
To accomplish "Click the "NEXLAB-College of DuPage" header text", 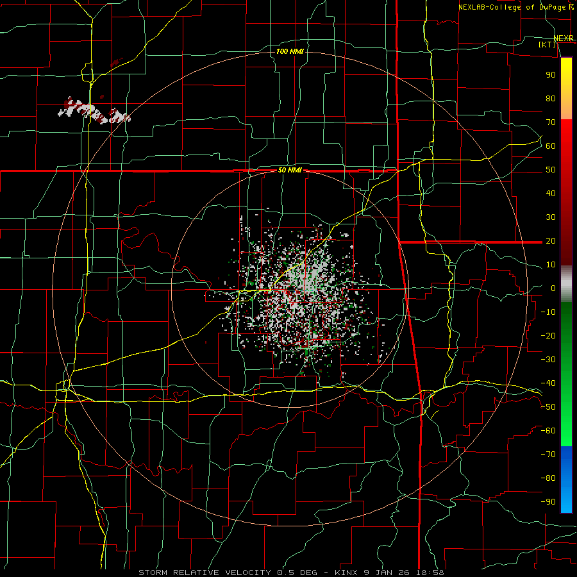I will pyautogui.click(x=512, y=7).
